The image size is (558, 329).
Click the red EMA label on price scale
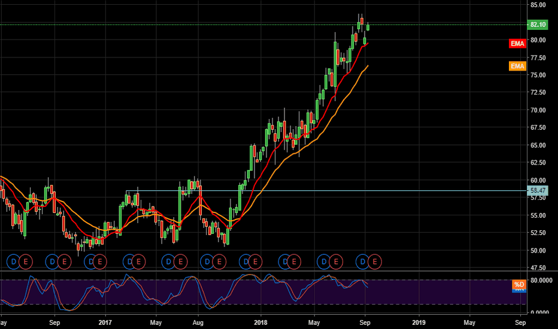coord(517,44)
